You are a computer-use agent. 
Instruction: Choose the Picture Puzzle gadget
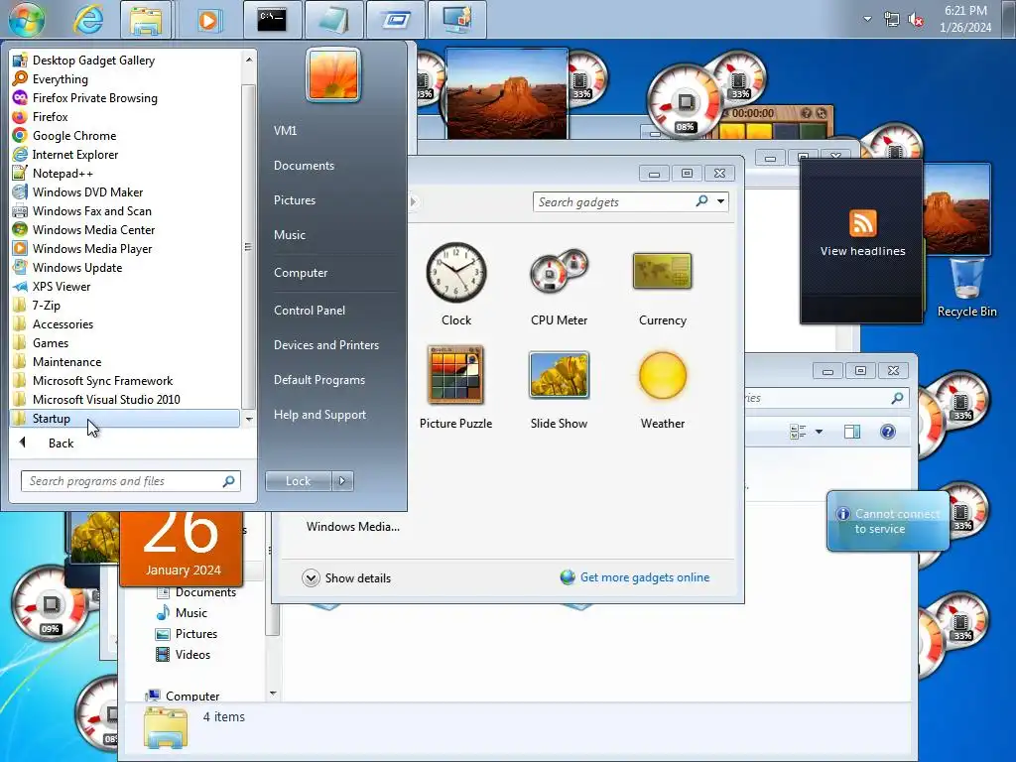455,375
